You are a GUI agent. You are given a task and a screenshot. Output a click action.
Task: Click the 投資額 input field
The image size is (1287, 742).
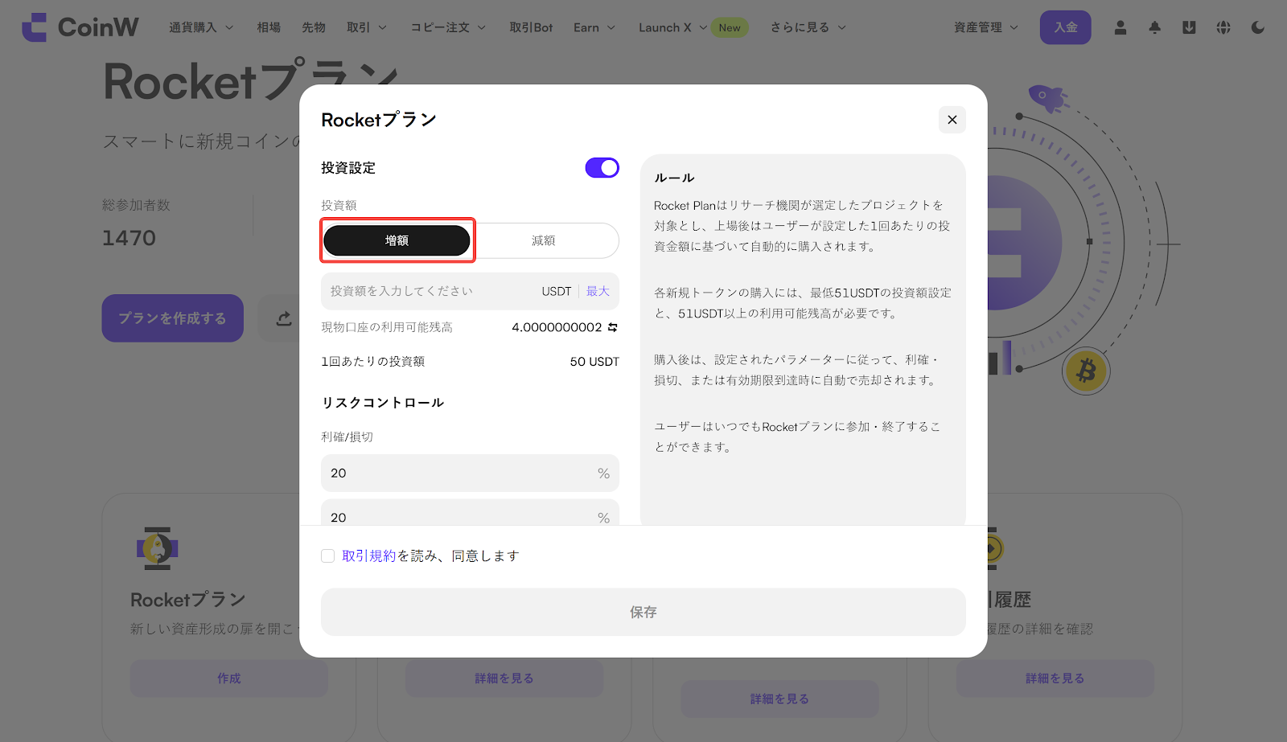pos(426,291)
